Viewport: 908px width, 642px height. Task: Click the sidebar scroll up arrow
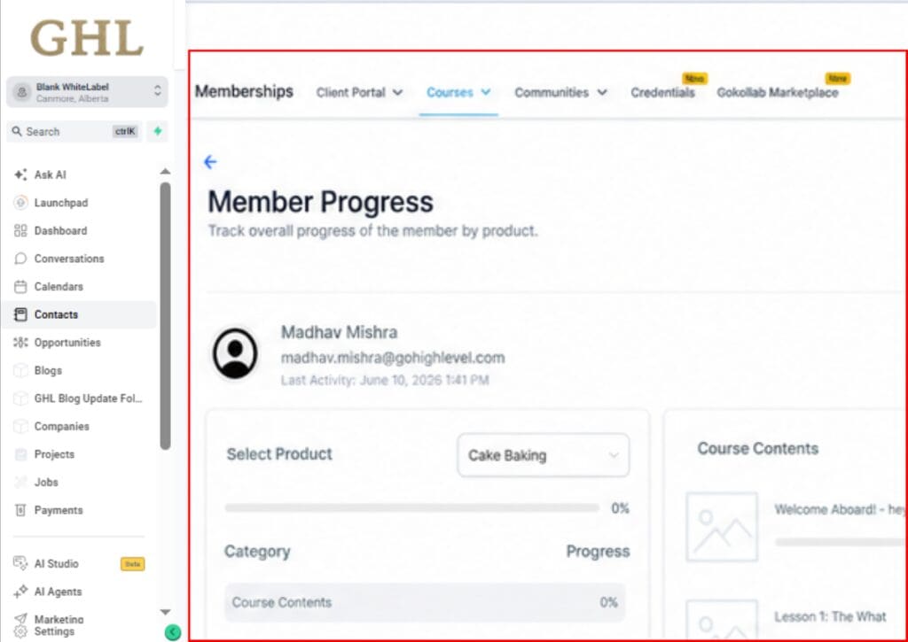[165, 171]
